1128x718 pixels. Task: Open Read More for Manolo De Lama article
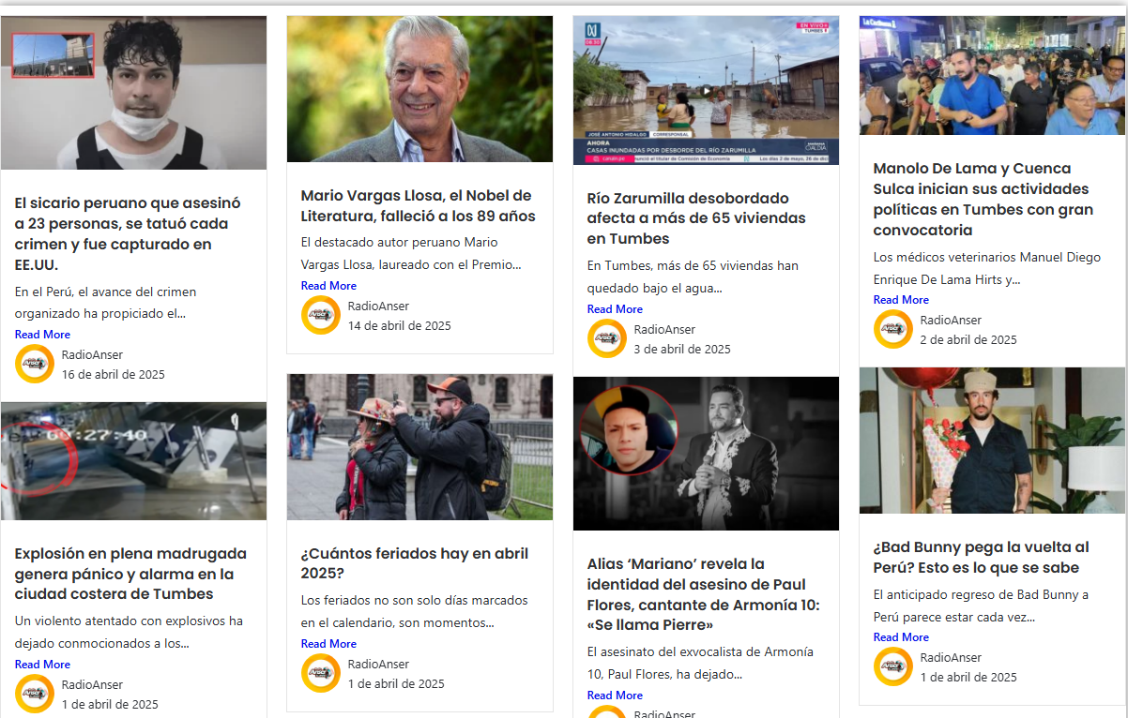tap(901, 300)
